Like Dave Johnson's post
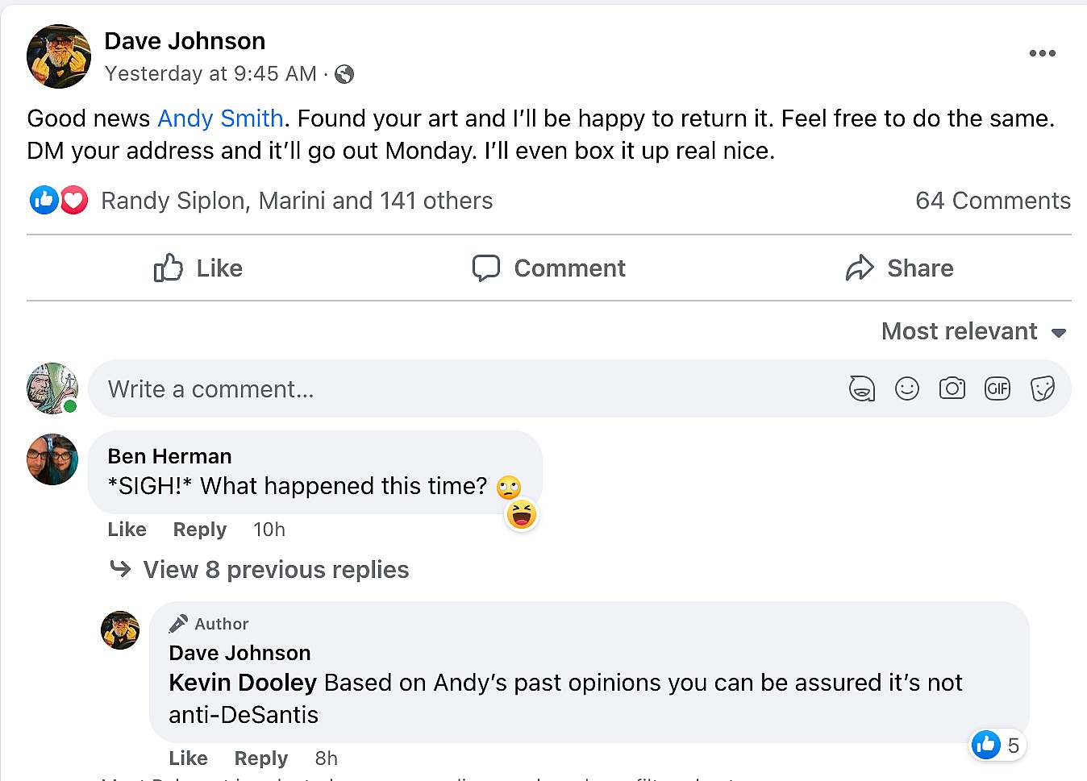The width and height of the screenshot is (1087, 781). pyautogui.click(x=198, y=268)
